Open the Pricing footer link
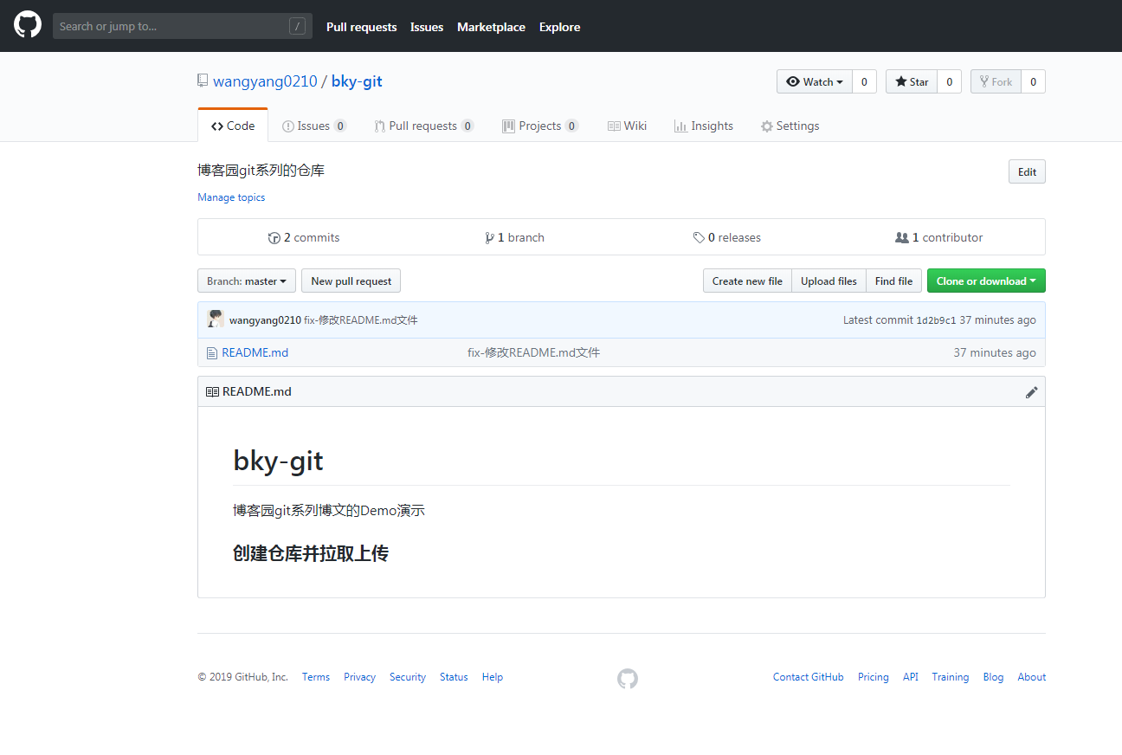This screenshot has width=1122, height=755. tap(874, 677)
